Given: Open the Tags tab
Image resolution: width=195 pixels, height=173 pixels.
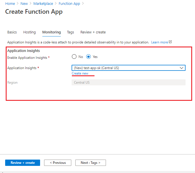Looking at the screenshot, I should pos(70,32).
